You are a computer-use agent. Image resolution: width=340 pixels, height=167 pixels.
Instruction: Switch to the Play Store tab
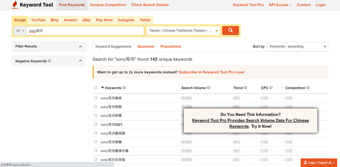tap(104, 20)
